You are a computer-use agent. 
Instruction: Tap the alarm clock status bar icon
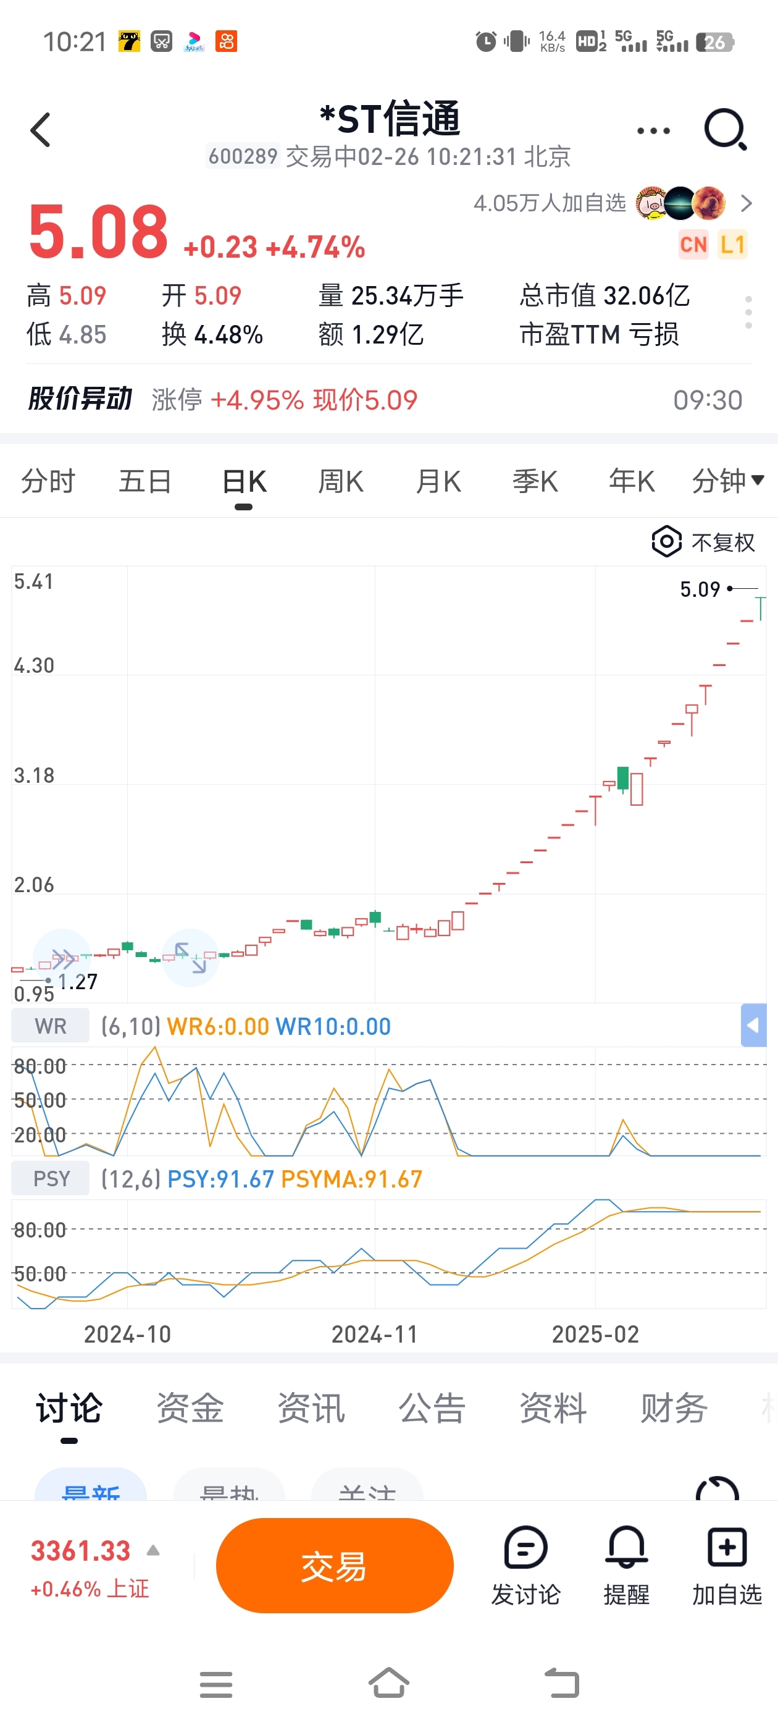[x=486, y=41]
